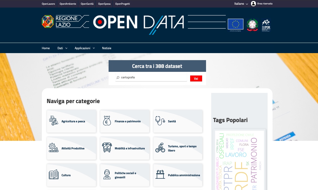Click the Finanze e patrimonio money bag icon
This screenshot has width=318, height=190.
(107, 121)
